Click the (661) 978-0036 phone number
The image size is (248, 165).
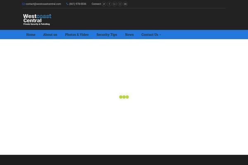pos(78,4)
